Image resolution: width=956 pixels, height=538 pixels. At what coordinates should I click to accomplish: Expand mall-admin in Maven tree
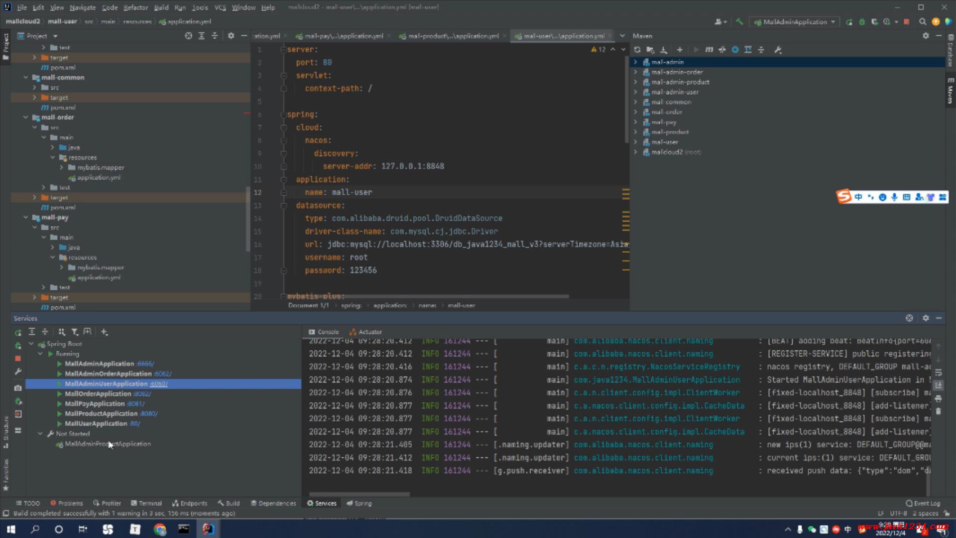pyautogui.click(x=635, y=62)
